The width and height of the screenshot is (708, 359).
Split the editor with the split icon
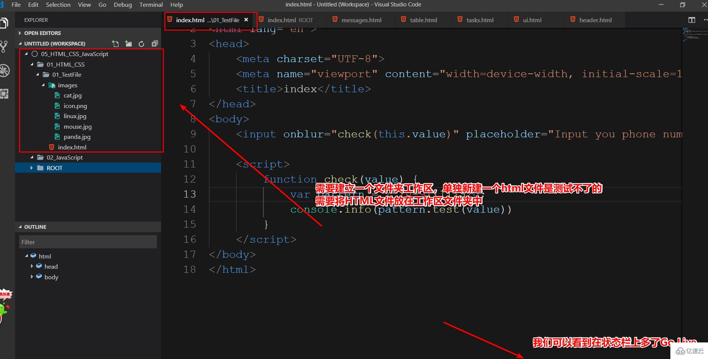coord(692,20)
